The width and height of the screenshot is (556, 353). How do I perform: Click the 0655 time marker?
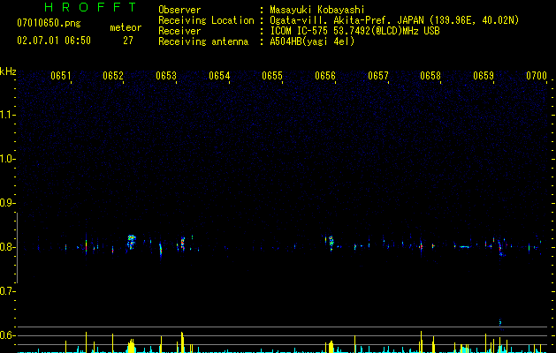[272, 76]
